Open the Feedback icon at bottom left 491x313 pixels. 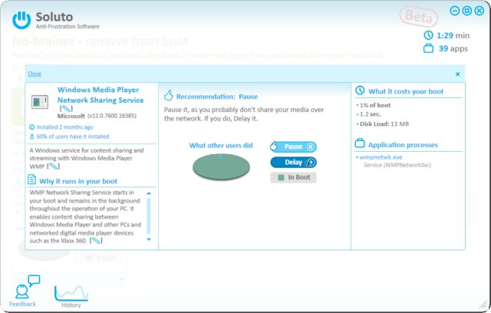(x=28, y=287)
